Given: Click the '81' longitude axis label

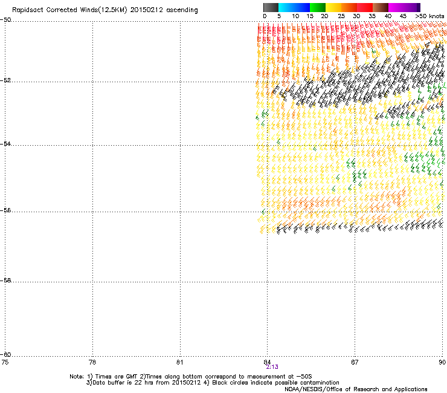Looking at the screenshot, I should point(179,362).
